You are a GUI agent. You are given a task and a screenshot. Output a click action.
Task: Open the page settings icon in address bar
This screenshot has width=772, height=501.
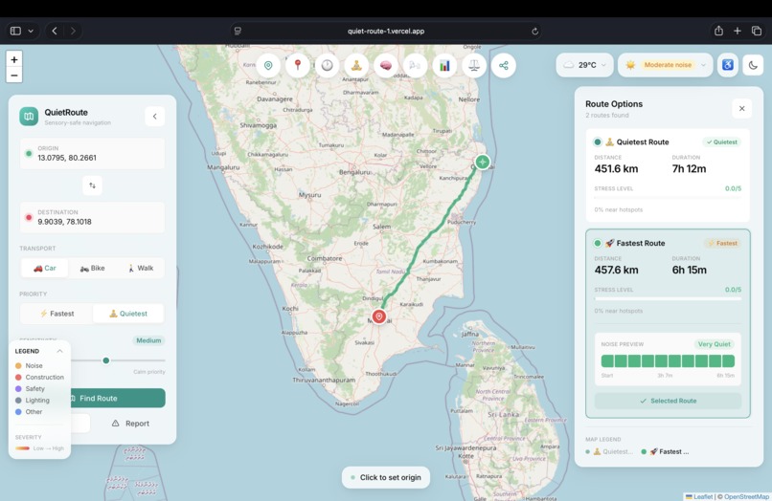click(238, 31)
